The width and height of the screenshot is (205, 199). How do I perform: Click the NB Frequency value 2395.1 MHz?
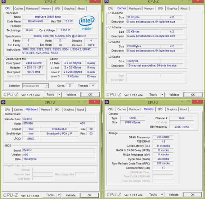coord(182,127)
